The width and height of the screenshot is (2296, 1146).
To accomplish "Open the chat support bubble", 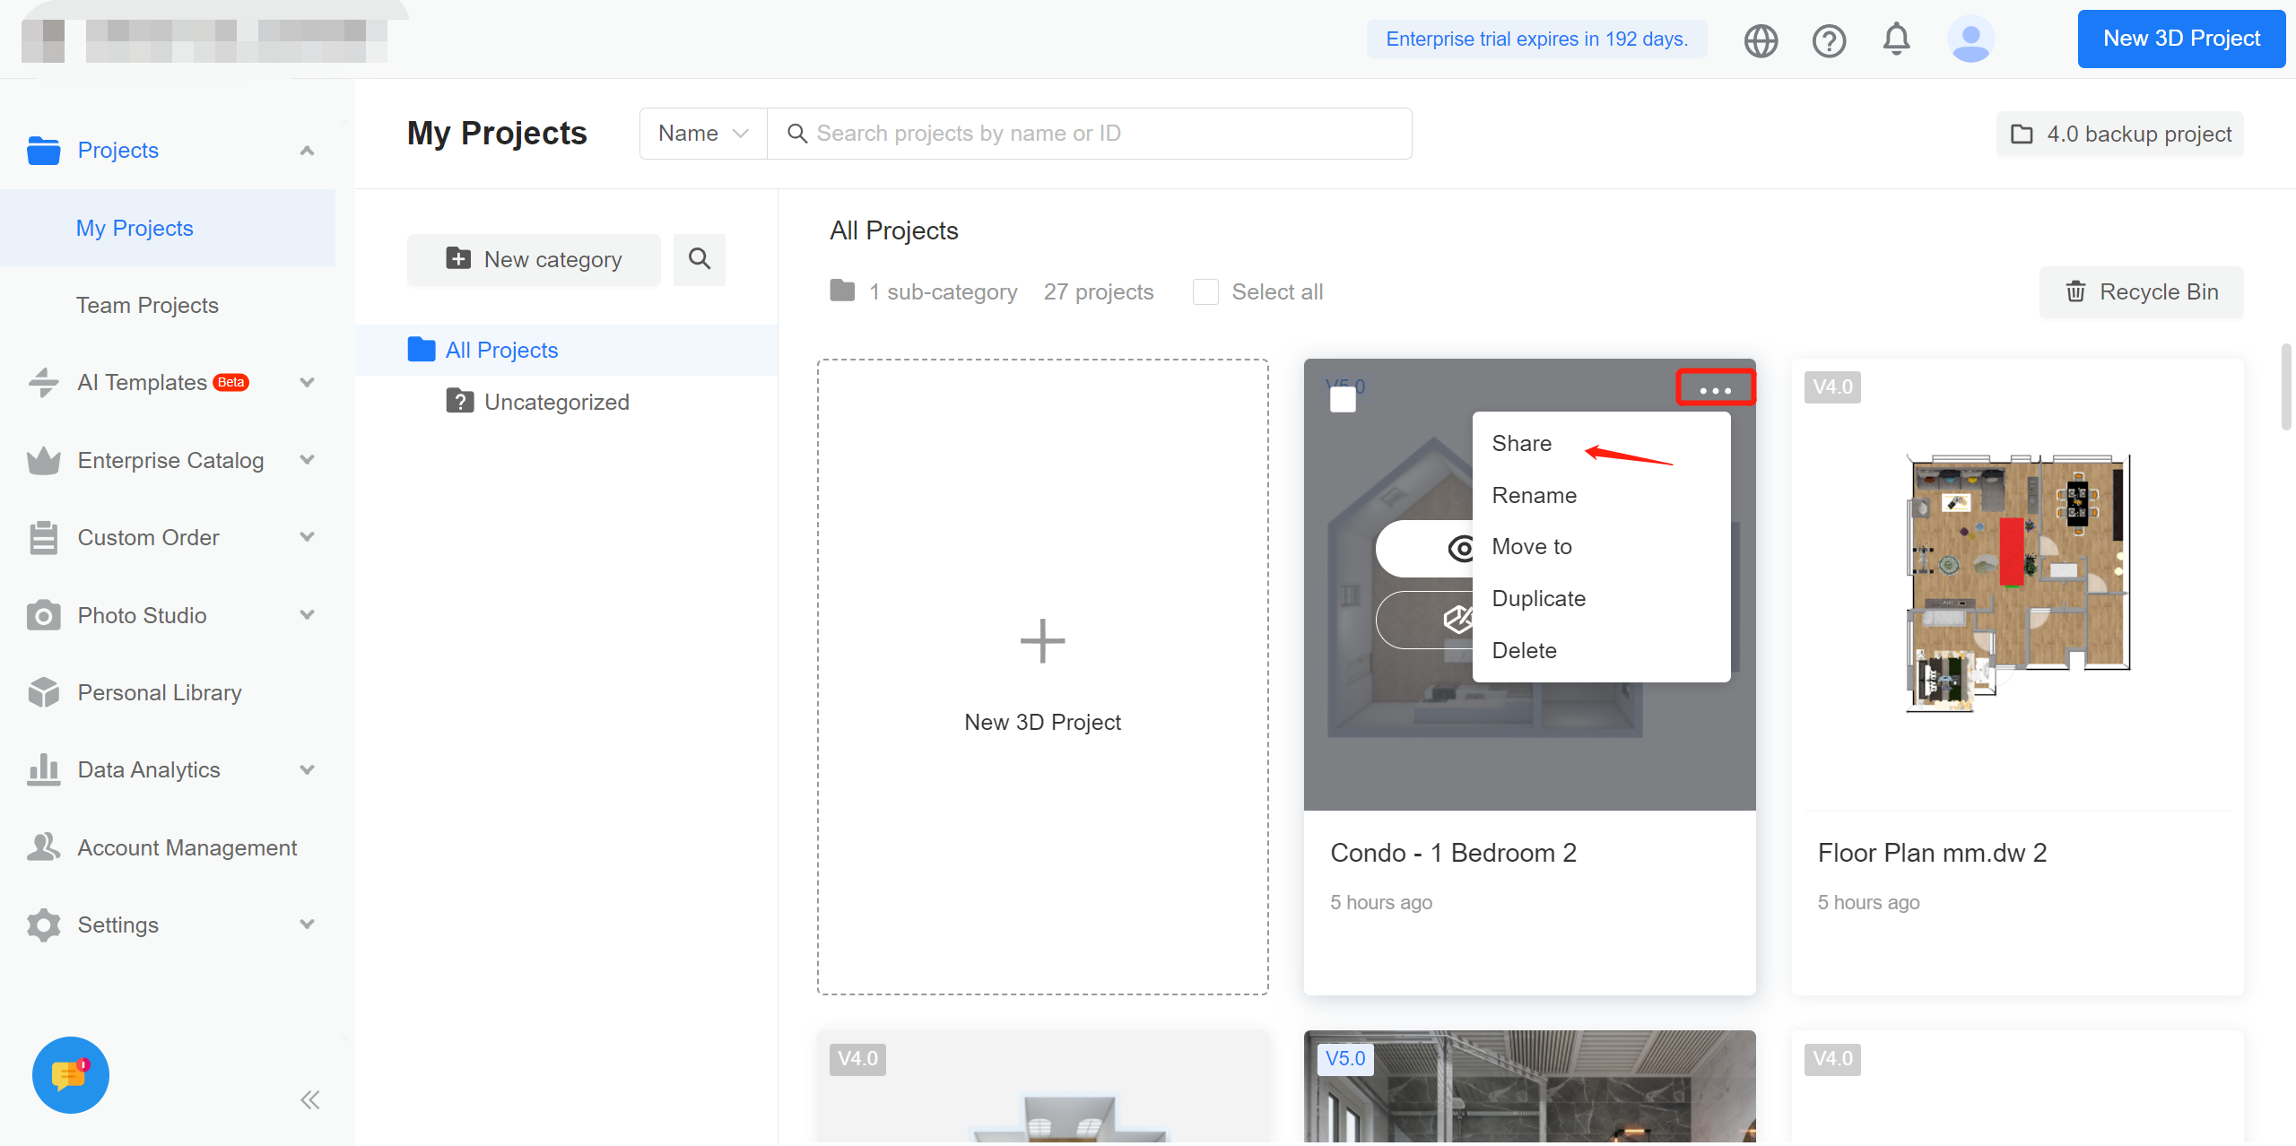I will pyautogui.click(x=71, y=1074).
